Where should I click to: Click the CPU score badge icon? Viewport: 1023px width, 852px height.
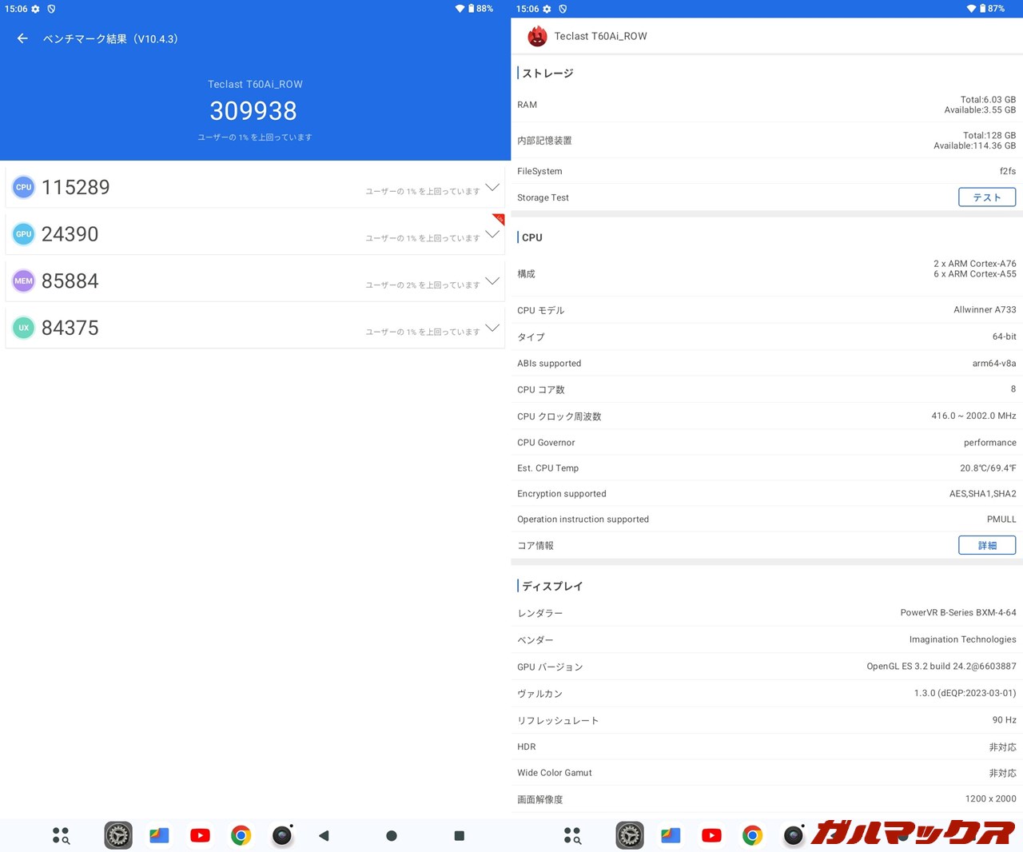[x=23, y=186]
